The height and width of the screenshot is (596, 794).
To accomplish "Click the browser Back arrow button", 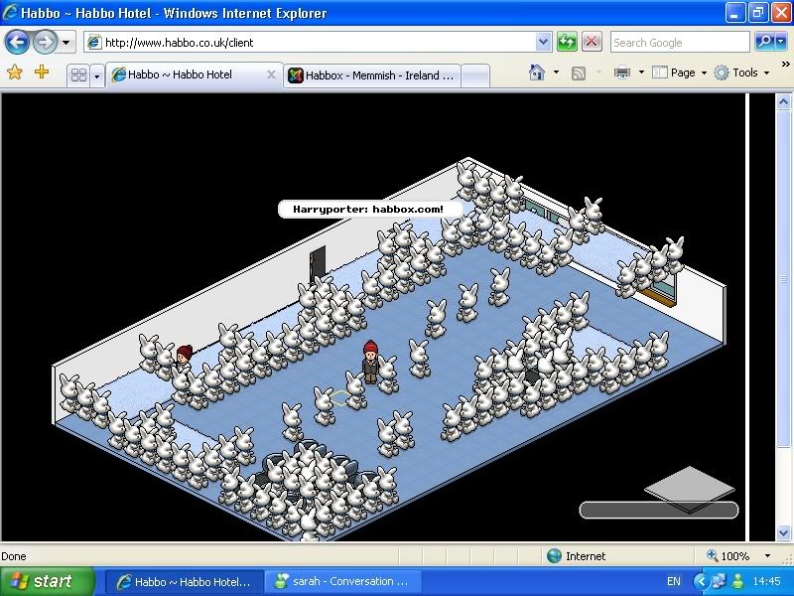I will click(x=18, y=42).
